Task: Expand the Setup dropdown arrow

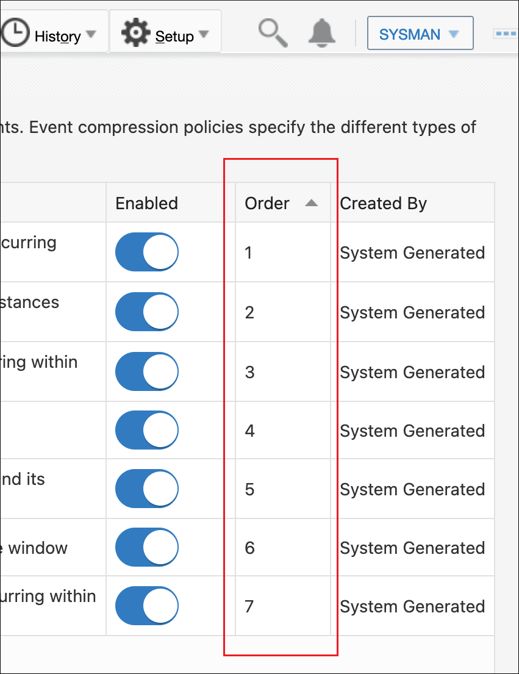Action: [204, 35]
